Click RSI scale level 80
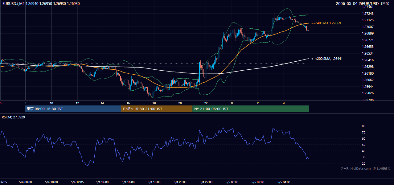 (x=363, y=126)
